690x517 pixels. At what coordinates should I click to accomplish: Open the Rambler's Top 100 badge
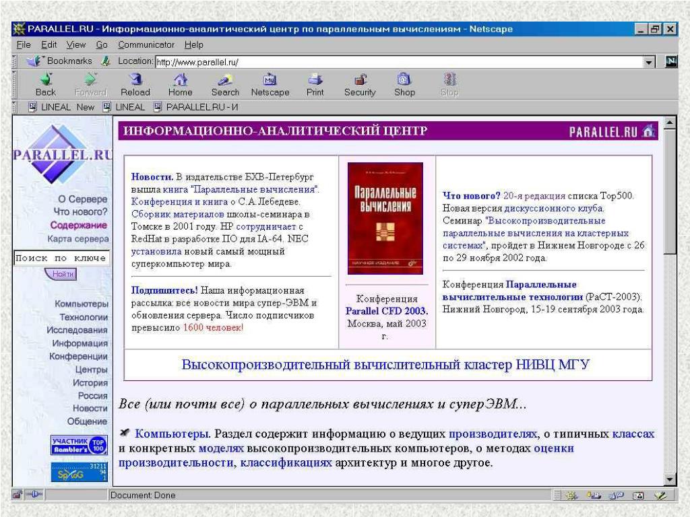79,445
